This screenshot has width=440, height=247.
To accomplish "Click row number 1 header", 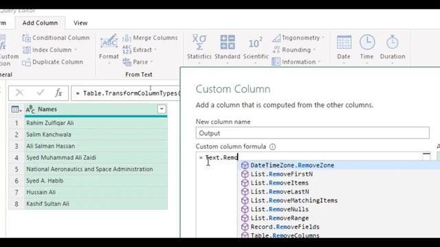I will click(16, 123).
